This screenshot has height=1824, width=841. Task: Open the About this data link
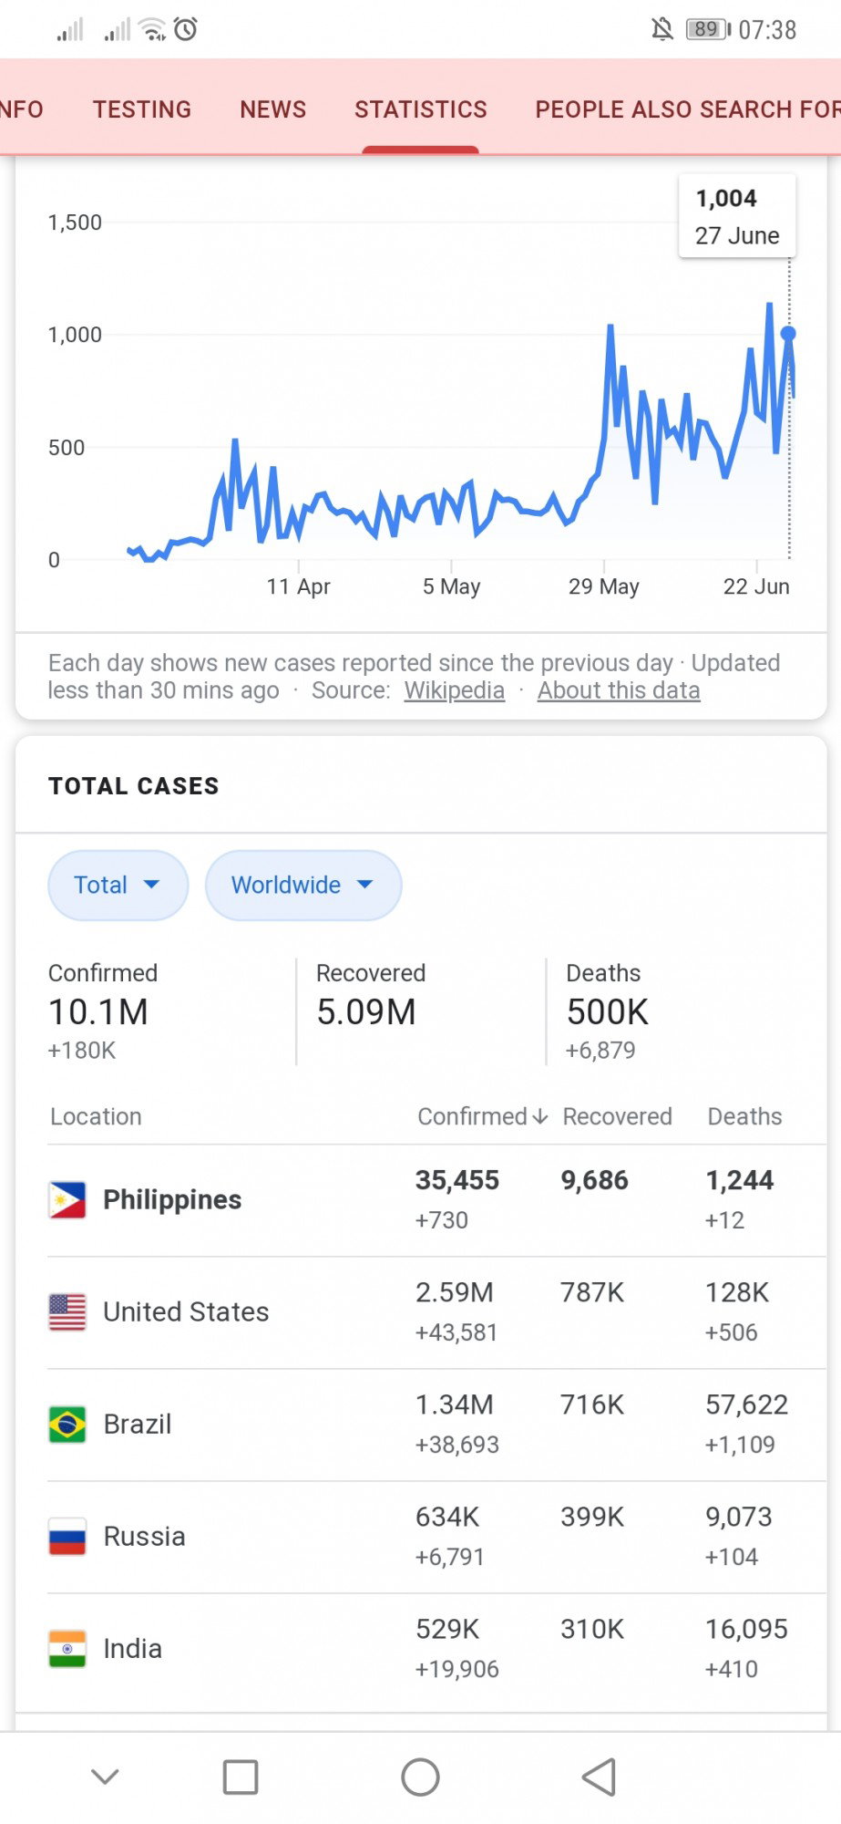click(x=619, y=690)
